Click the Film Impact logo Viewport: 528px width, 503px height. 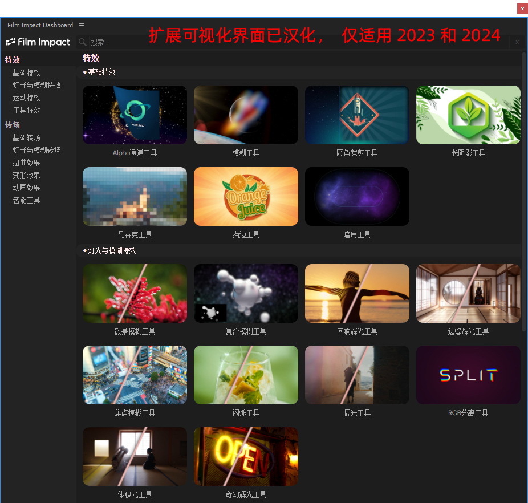pyautogui.click(x=38, y=42)
